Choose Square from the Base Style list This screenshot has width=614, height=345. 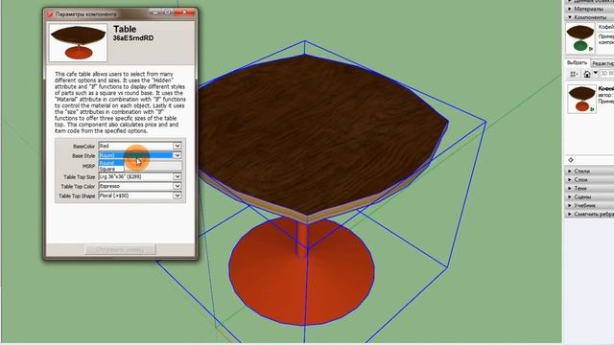111,169
